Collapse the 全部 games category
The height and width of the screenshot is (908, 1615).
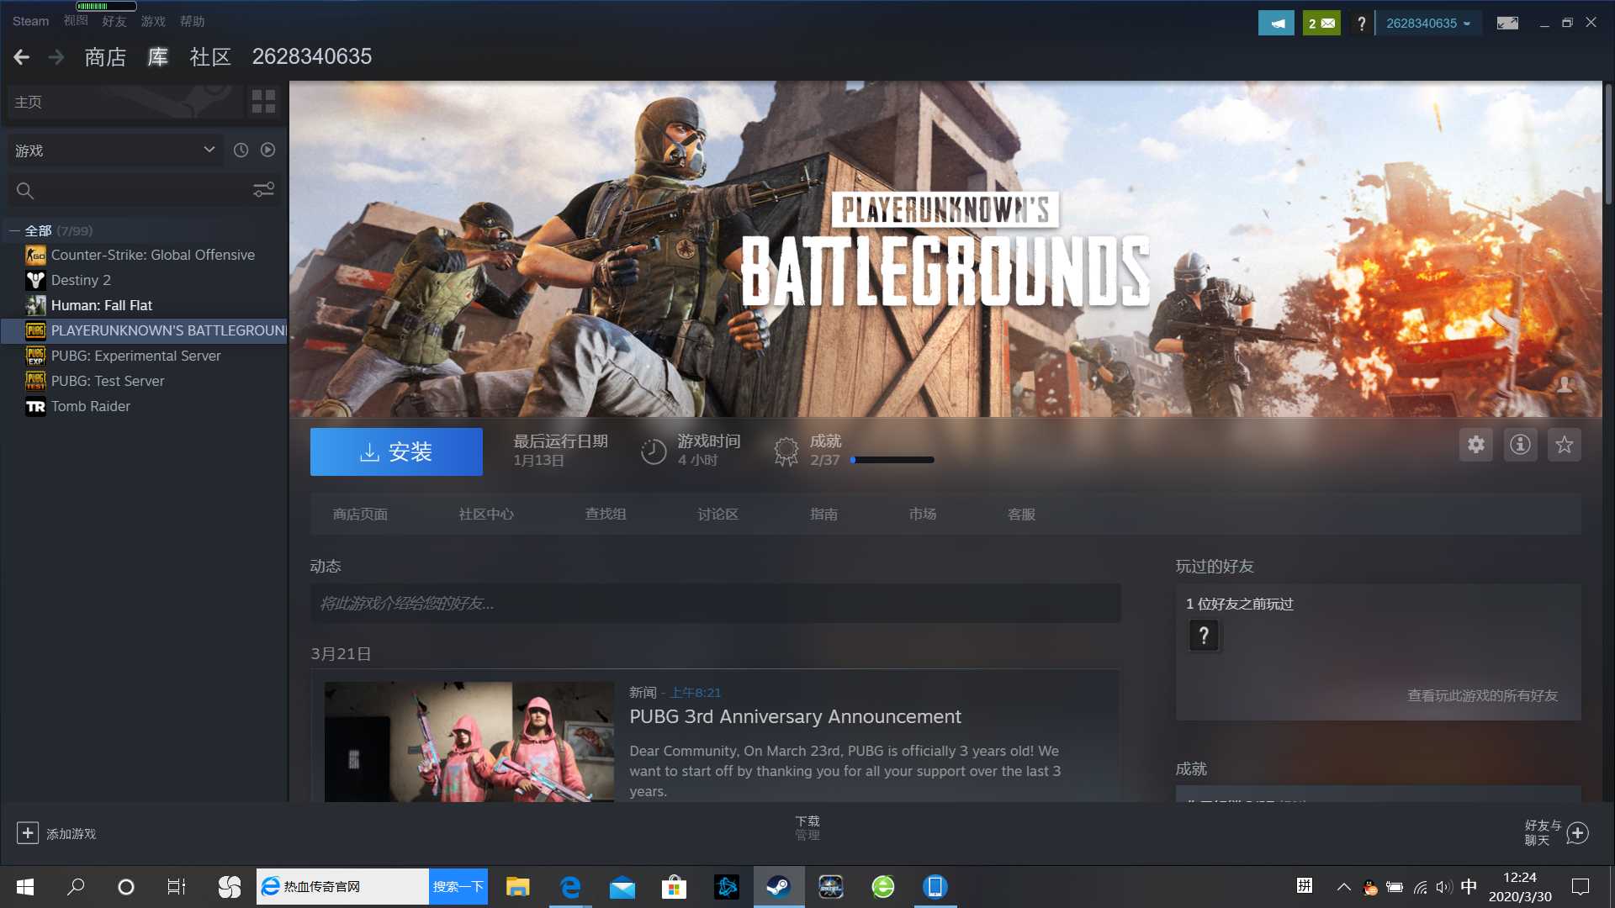14,230
